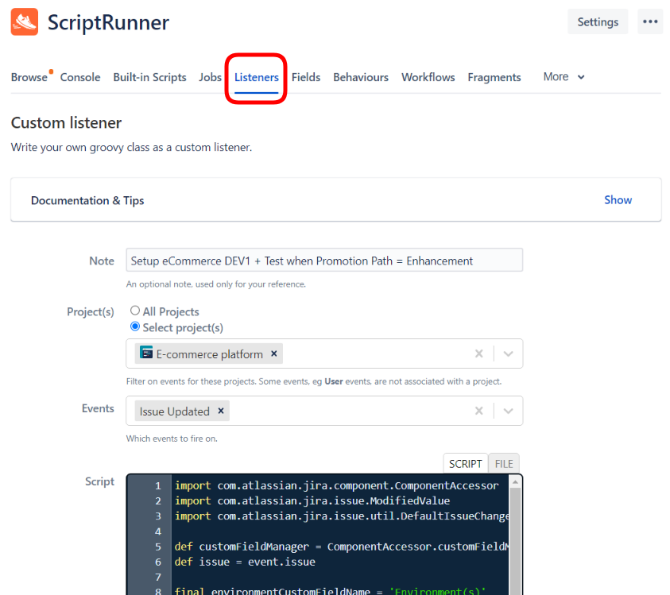Clear all selected events with X icon
This screenshot has height=595, width=670.
pyautogui.click(x=479, y=411)
